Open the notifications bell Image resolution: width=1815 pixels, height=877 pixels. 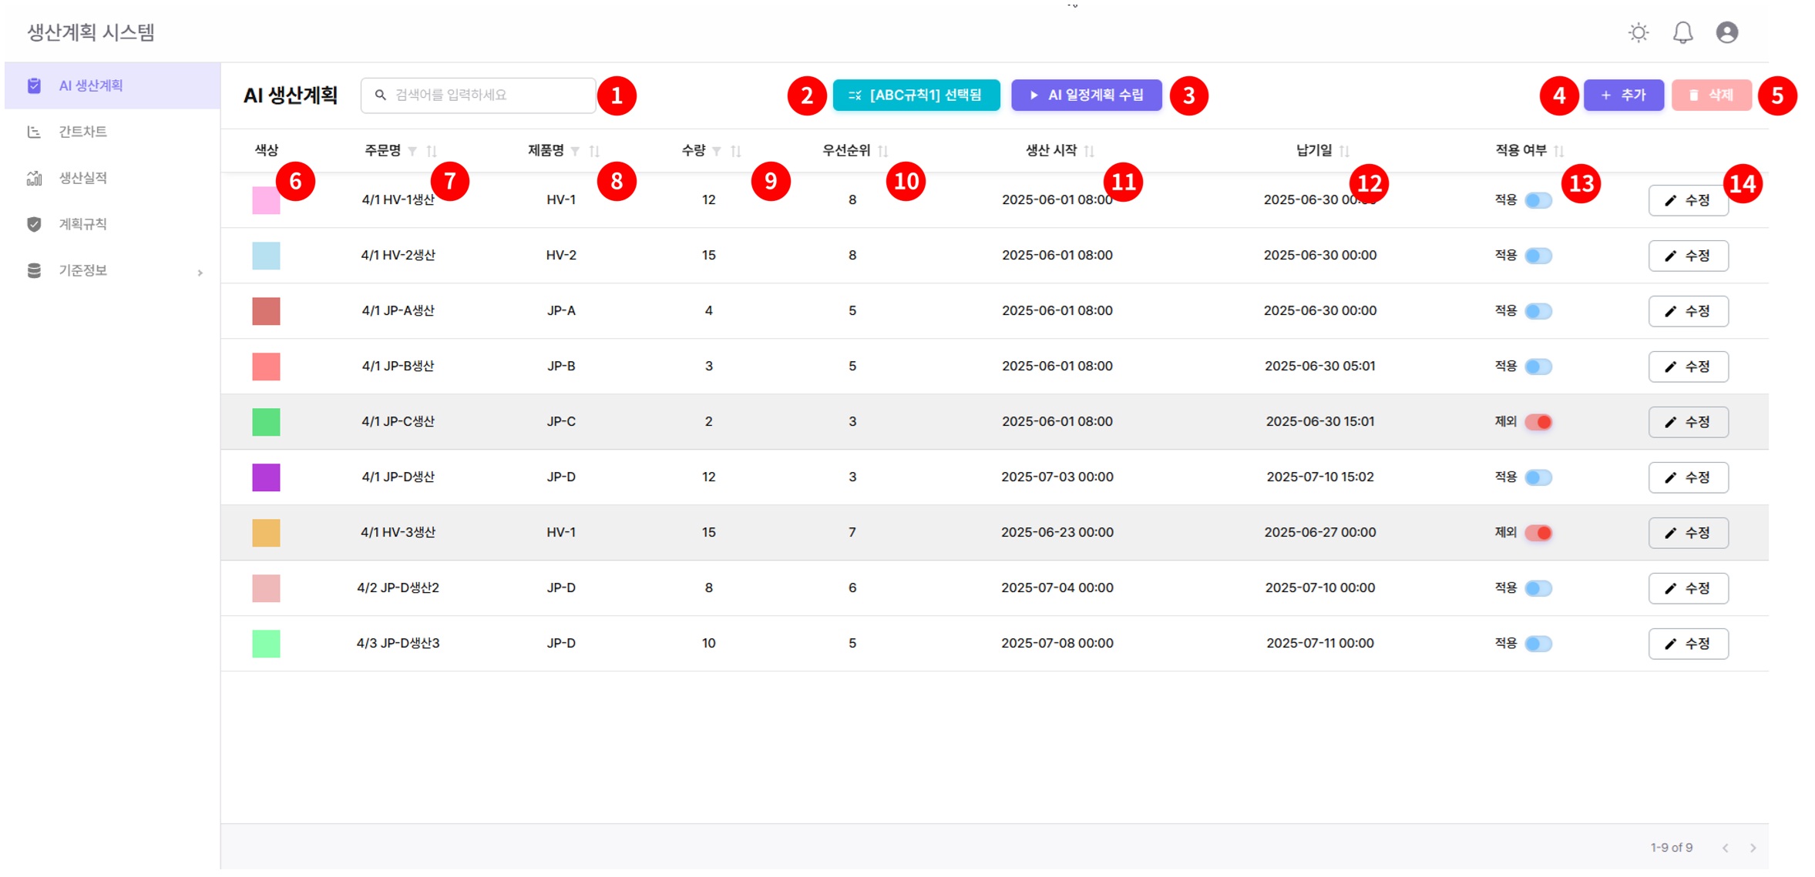1682,32
